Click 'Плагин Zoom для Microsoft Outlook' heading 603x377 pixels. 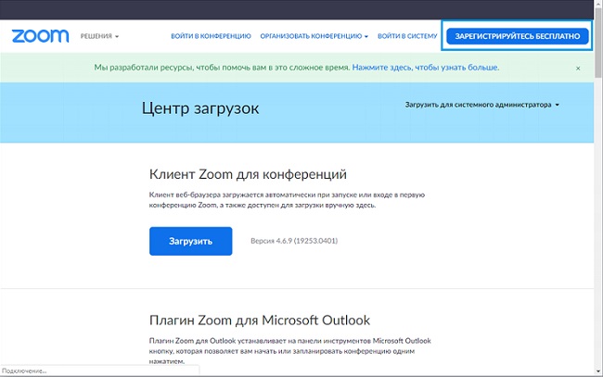260,320
